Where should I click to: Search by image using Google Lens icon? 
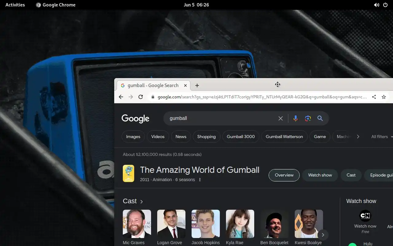tap(308, 118)
